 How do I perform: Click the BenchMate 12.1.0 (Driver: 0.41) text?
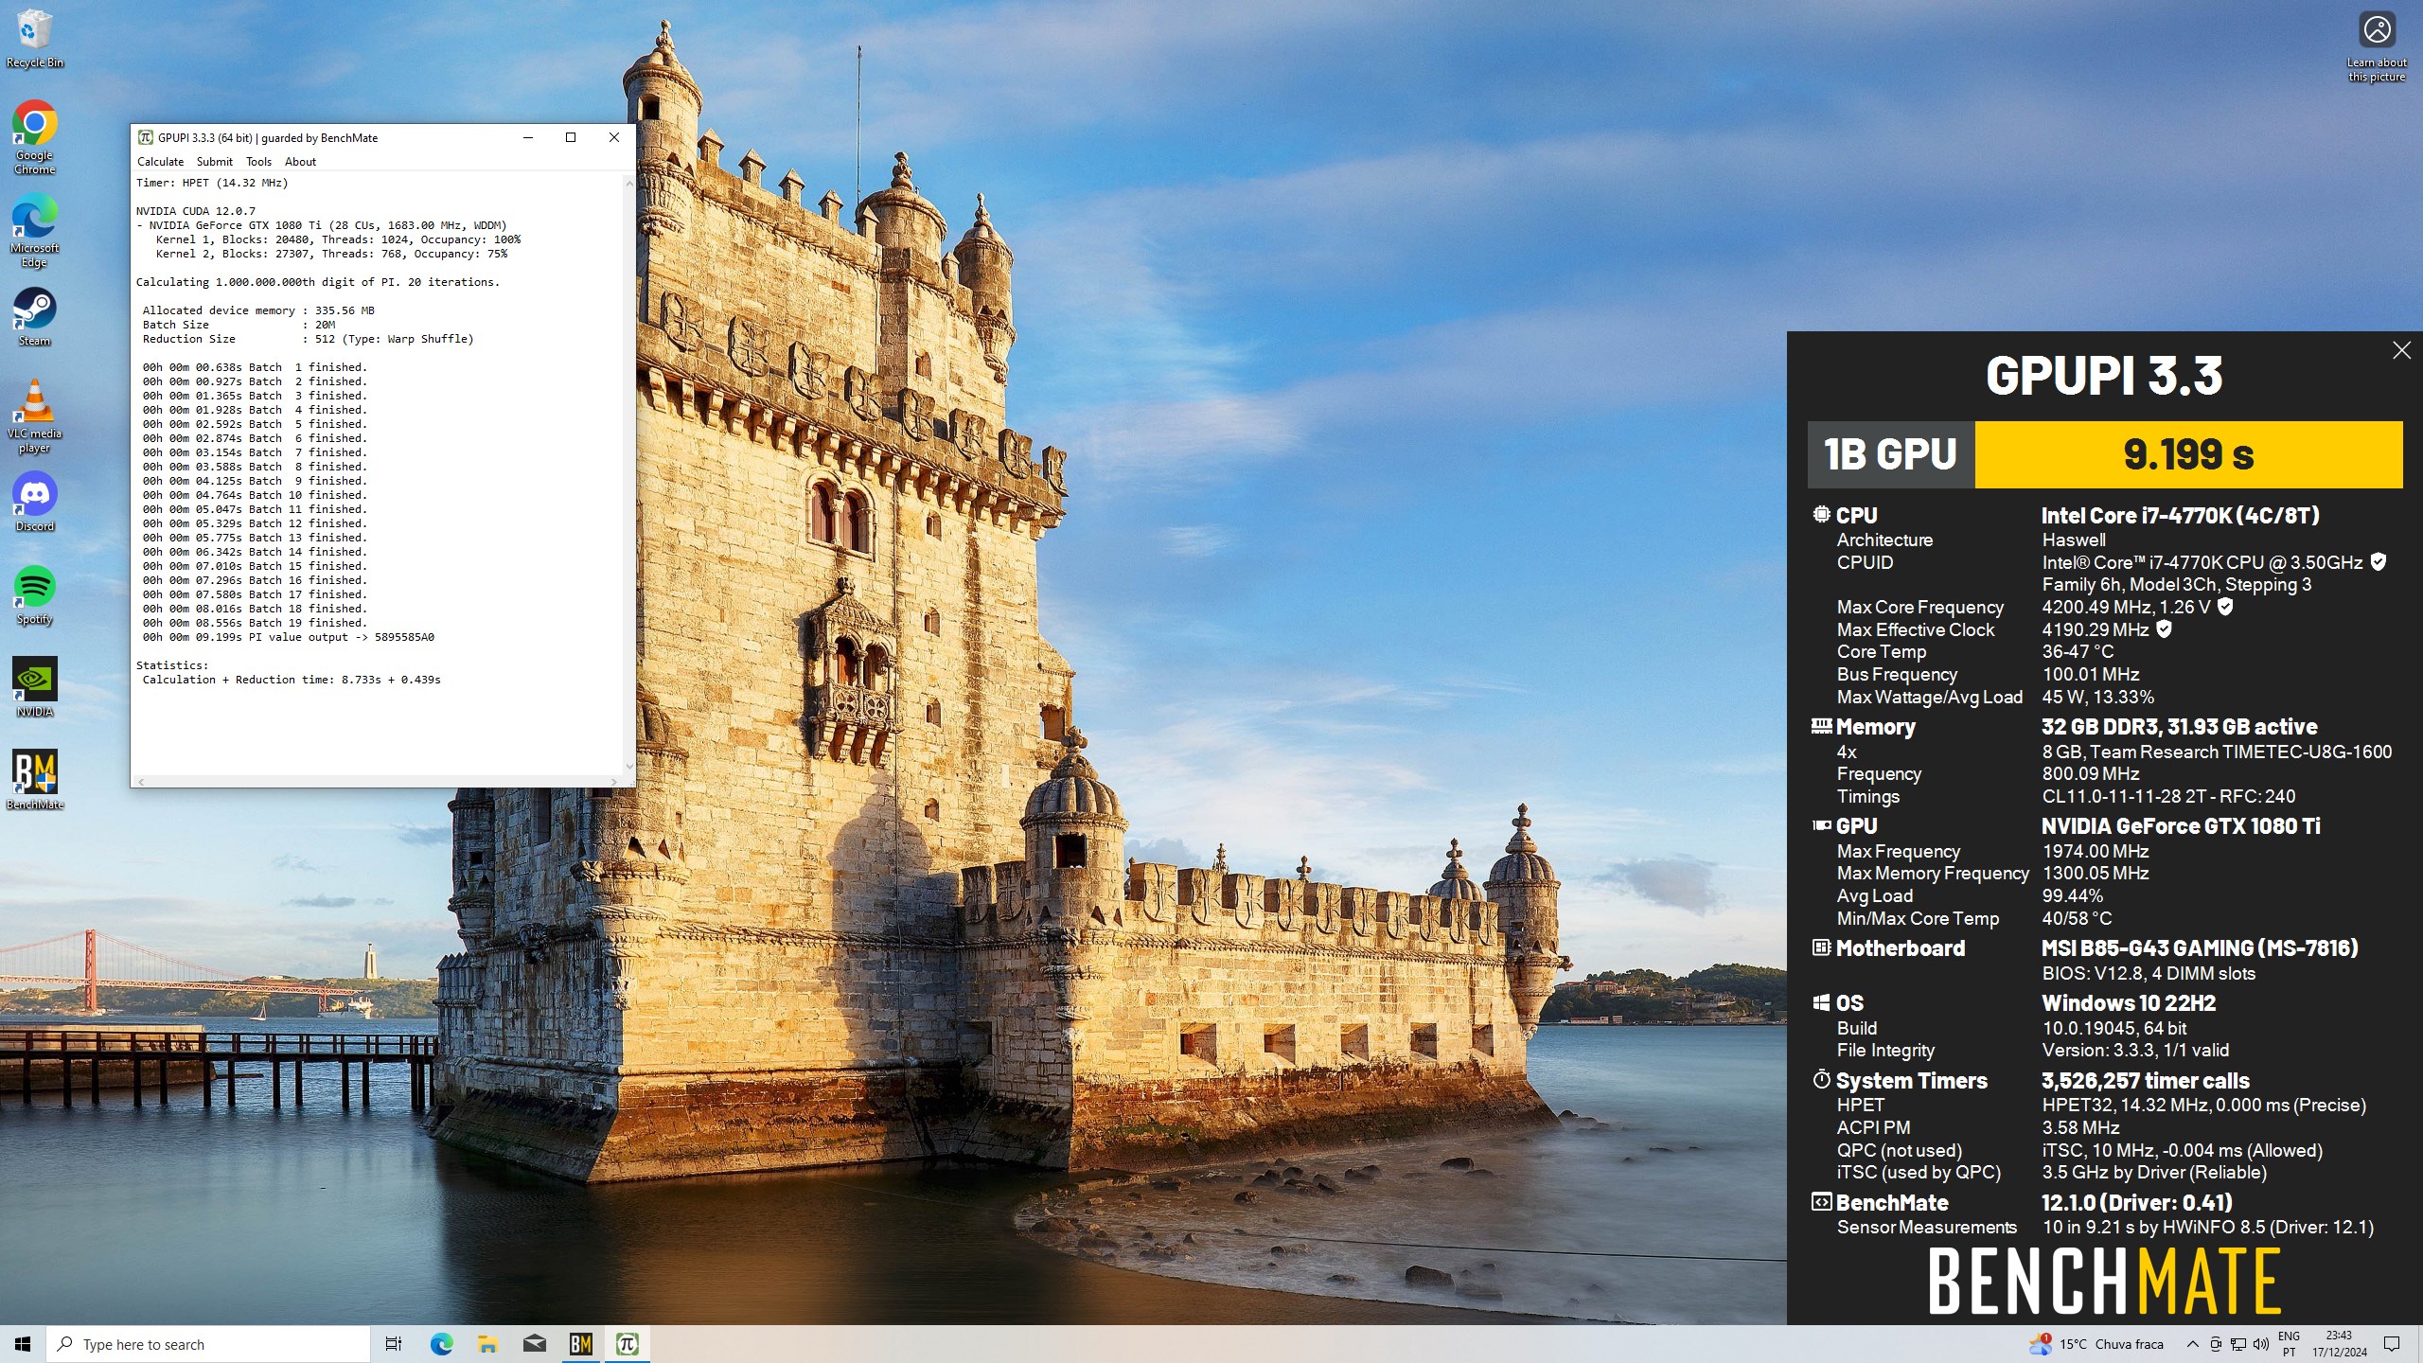point(2137,1203)
